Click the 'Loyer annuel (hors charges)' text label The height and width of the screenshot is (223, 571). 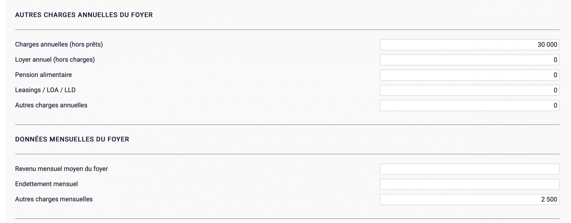click(55, 59)
